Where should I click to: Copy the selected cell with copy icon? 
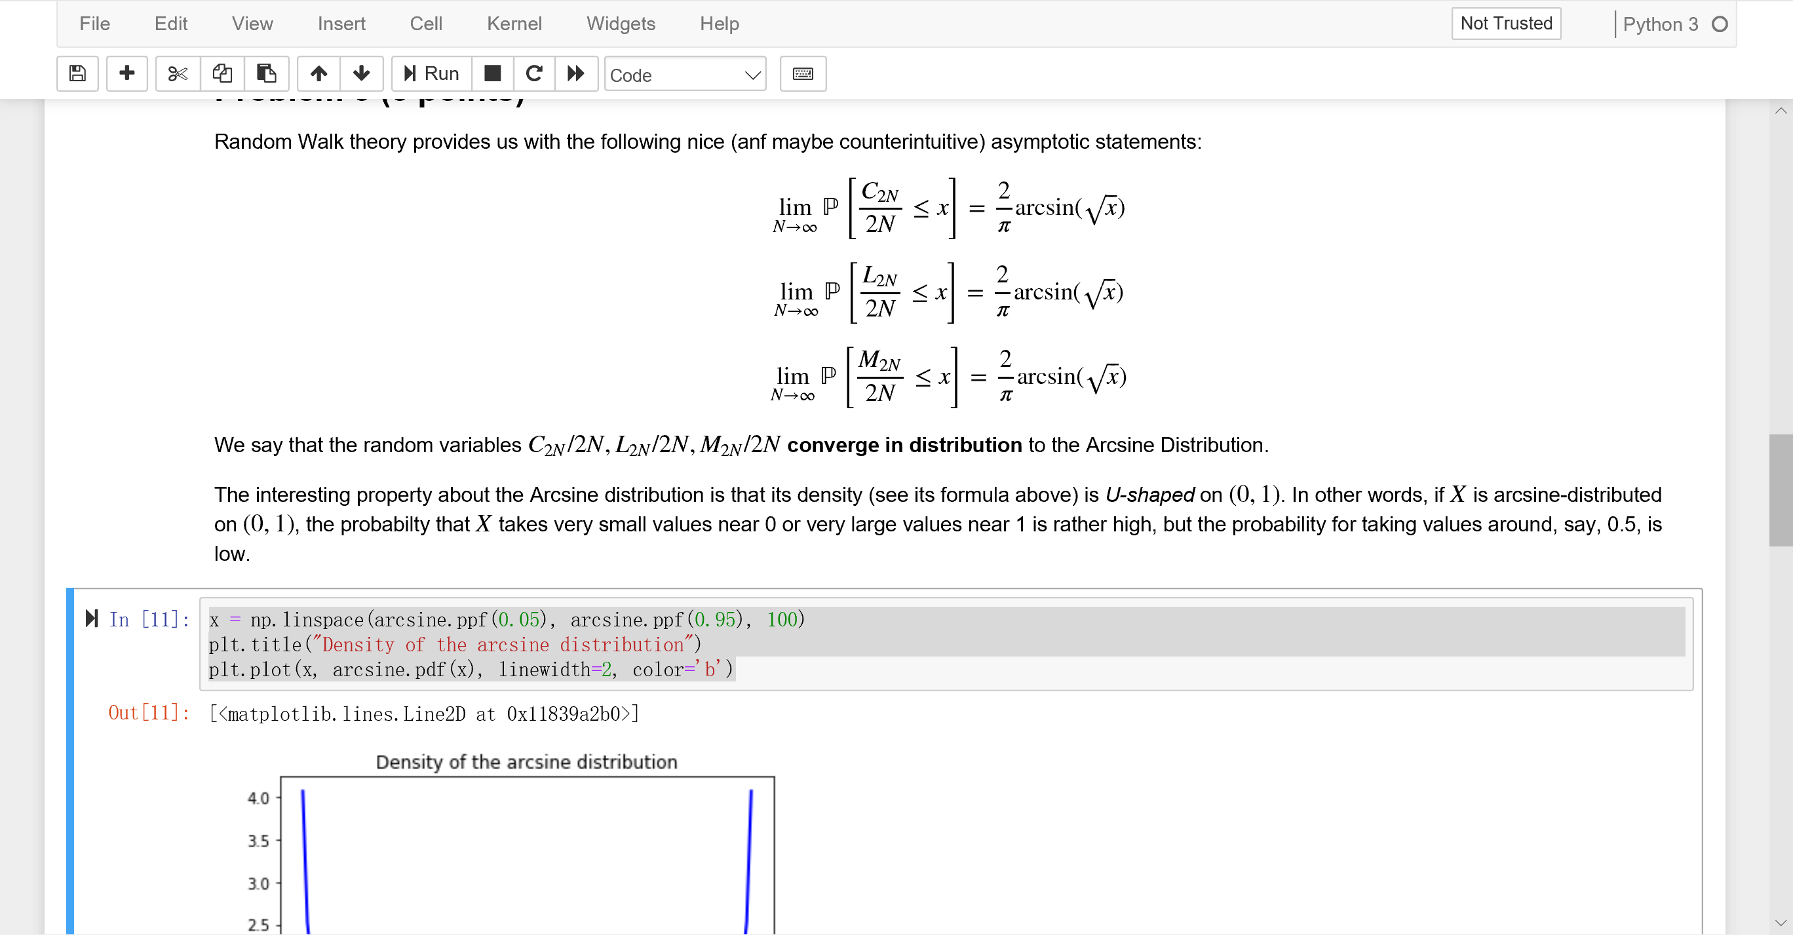[x=222, y=74]
